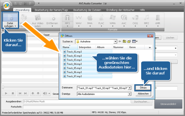Click the speaker volume icon
This screenshot has height=116, width=185.
pyautogui.click(x=45, y=93)
